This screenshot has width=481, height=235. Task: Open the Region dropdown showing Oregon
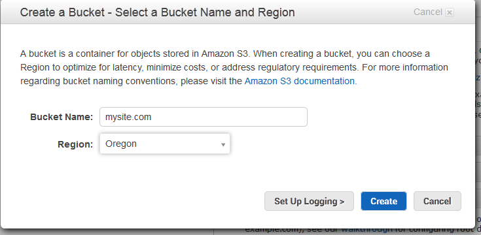[x=165, y=144]
